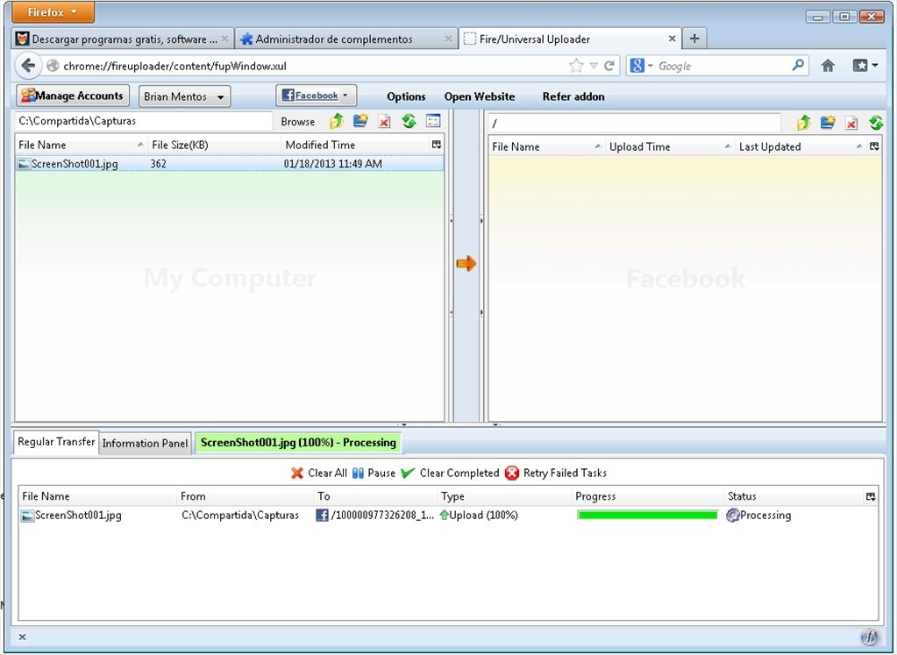The image size is (897, 655).
Task: Open Firefox home page
Action: coord(828,66)
